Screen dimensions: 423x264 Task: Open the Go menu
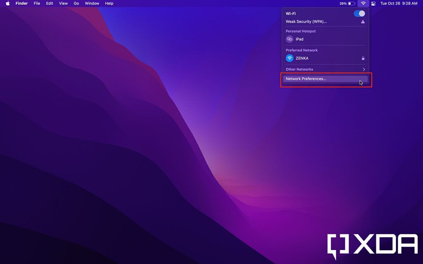coord(76,3)
